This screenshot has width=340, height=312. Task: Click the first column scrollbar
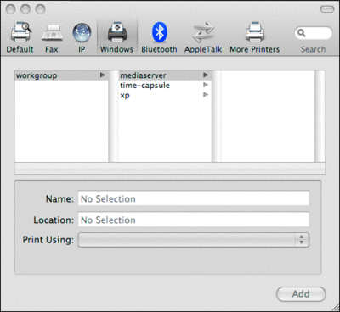pos(113,116)
